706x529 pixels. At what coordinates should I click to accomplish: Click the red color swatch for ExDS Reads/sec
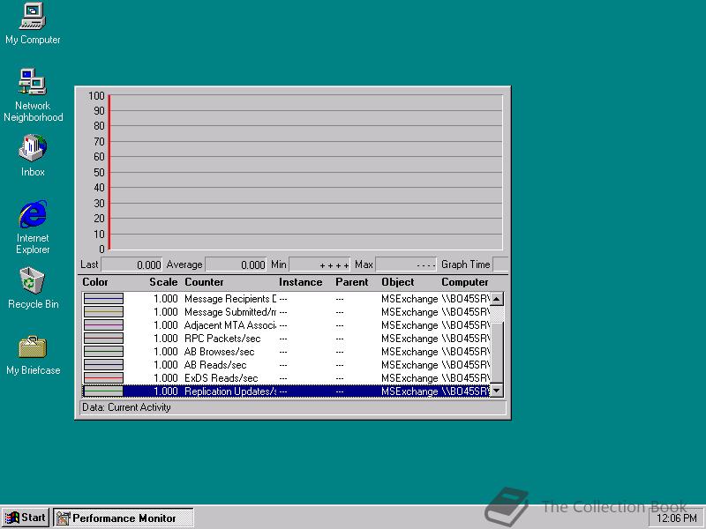point(103,378)
